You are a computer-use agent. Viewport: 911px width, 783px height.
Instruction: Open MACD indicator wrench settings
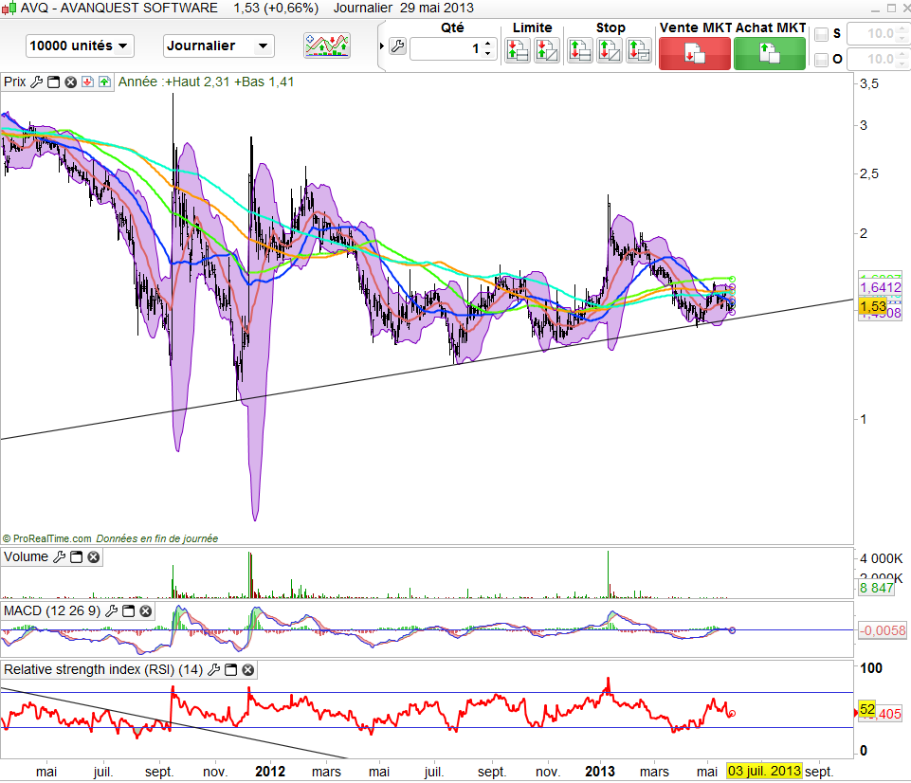click(x=112, y=611)
